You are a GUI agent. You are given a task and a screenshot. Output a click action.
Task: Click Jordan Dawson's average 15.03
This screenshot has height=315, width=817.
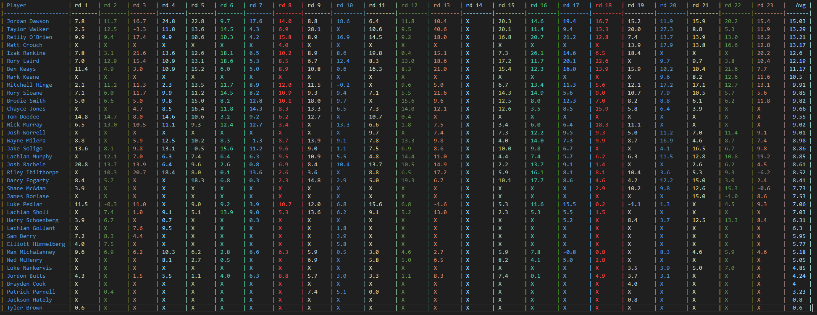pos(797,21)
